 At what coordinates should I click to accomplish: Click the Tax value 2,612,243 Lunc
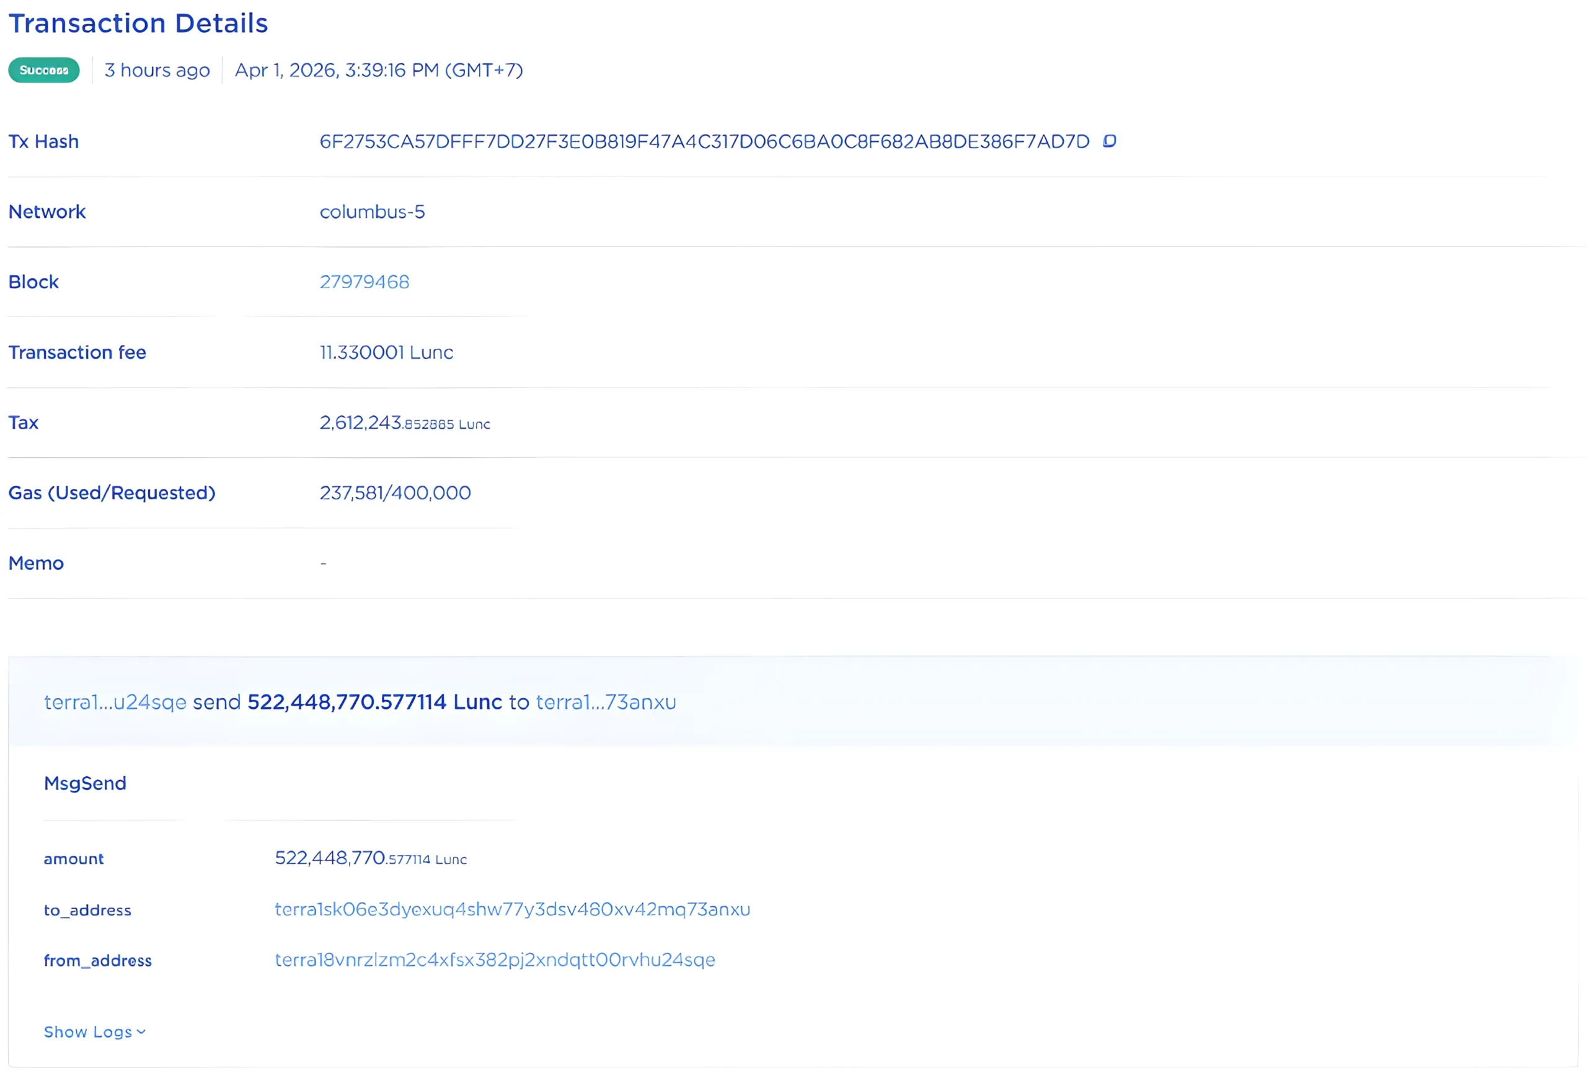(404, 423)
